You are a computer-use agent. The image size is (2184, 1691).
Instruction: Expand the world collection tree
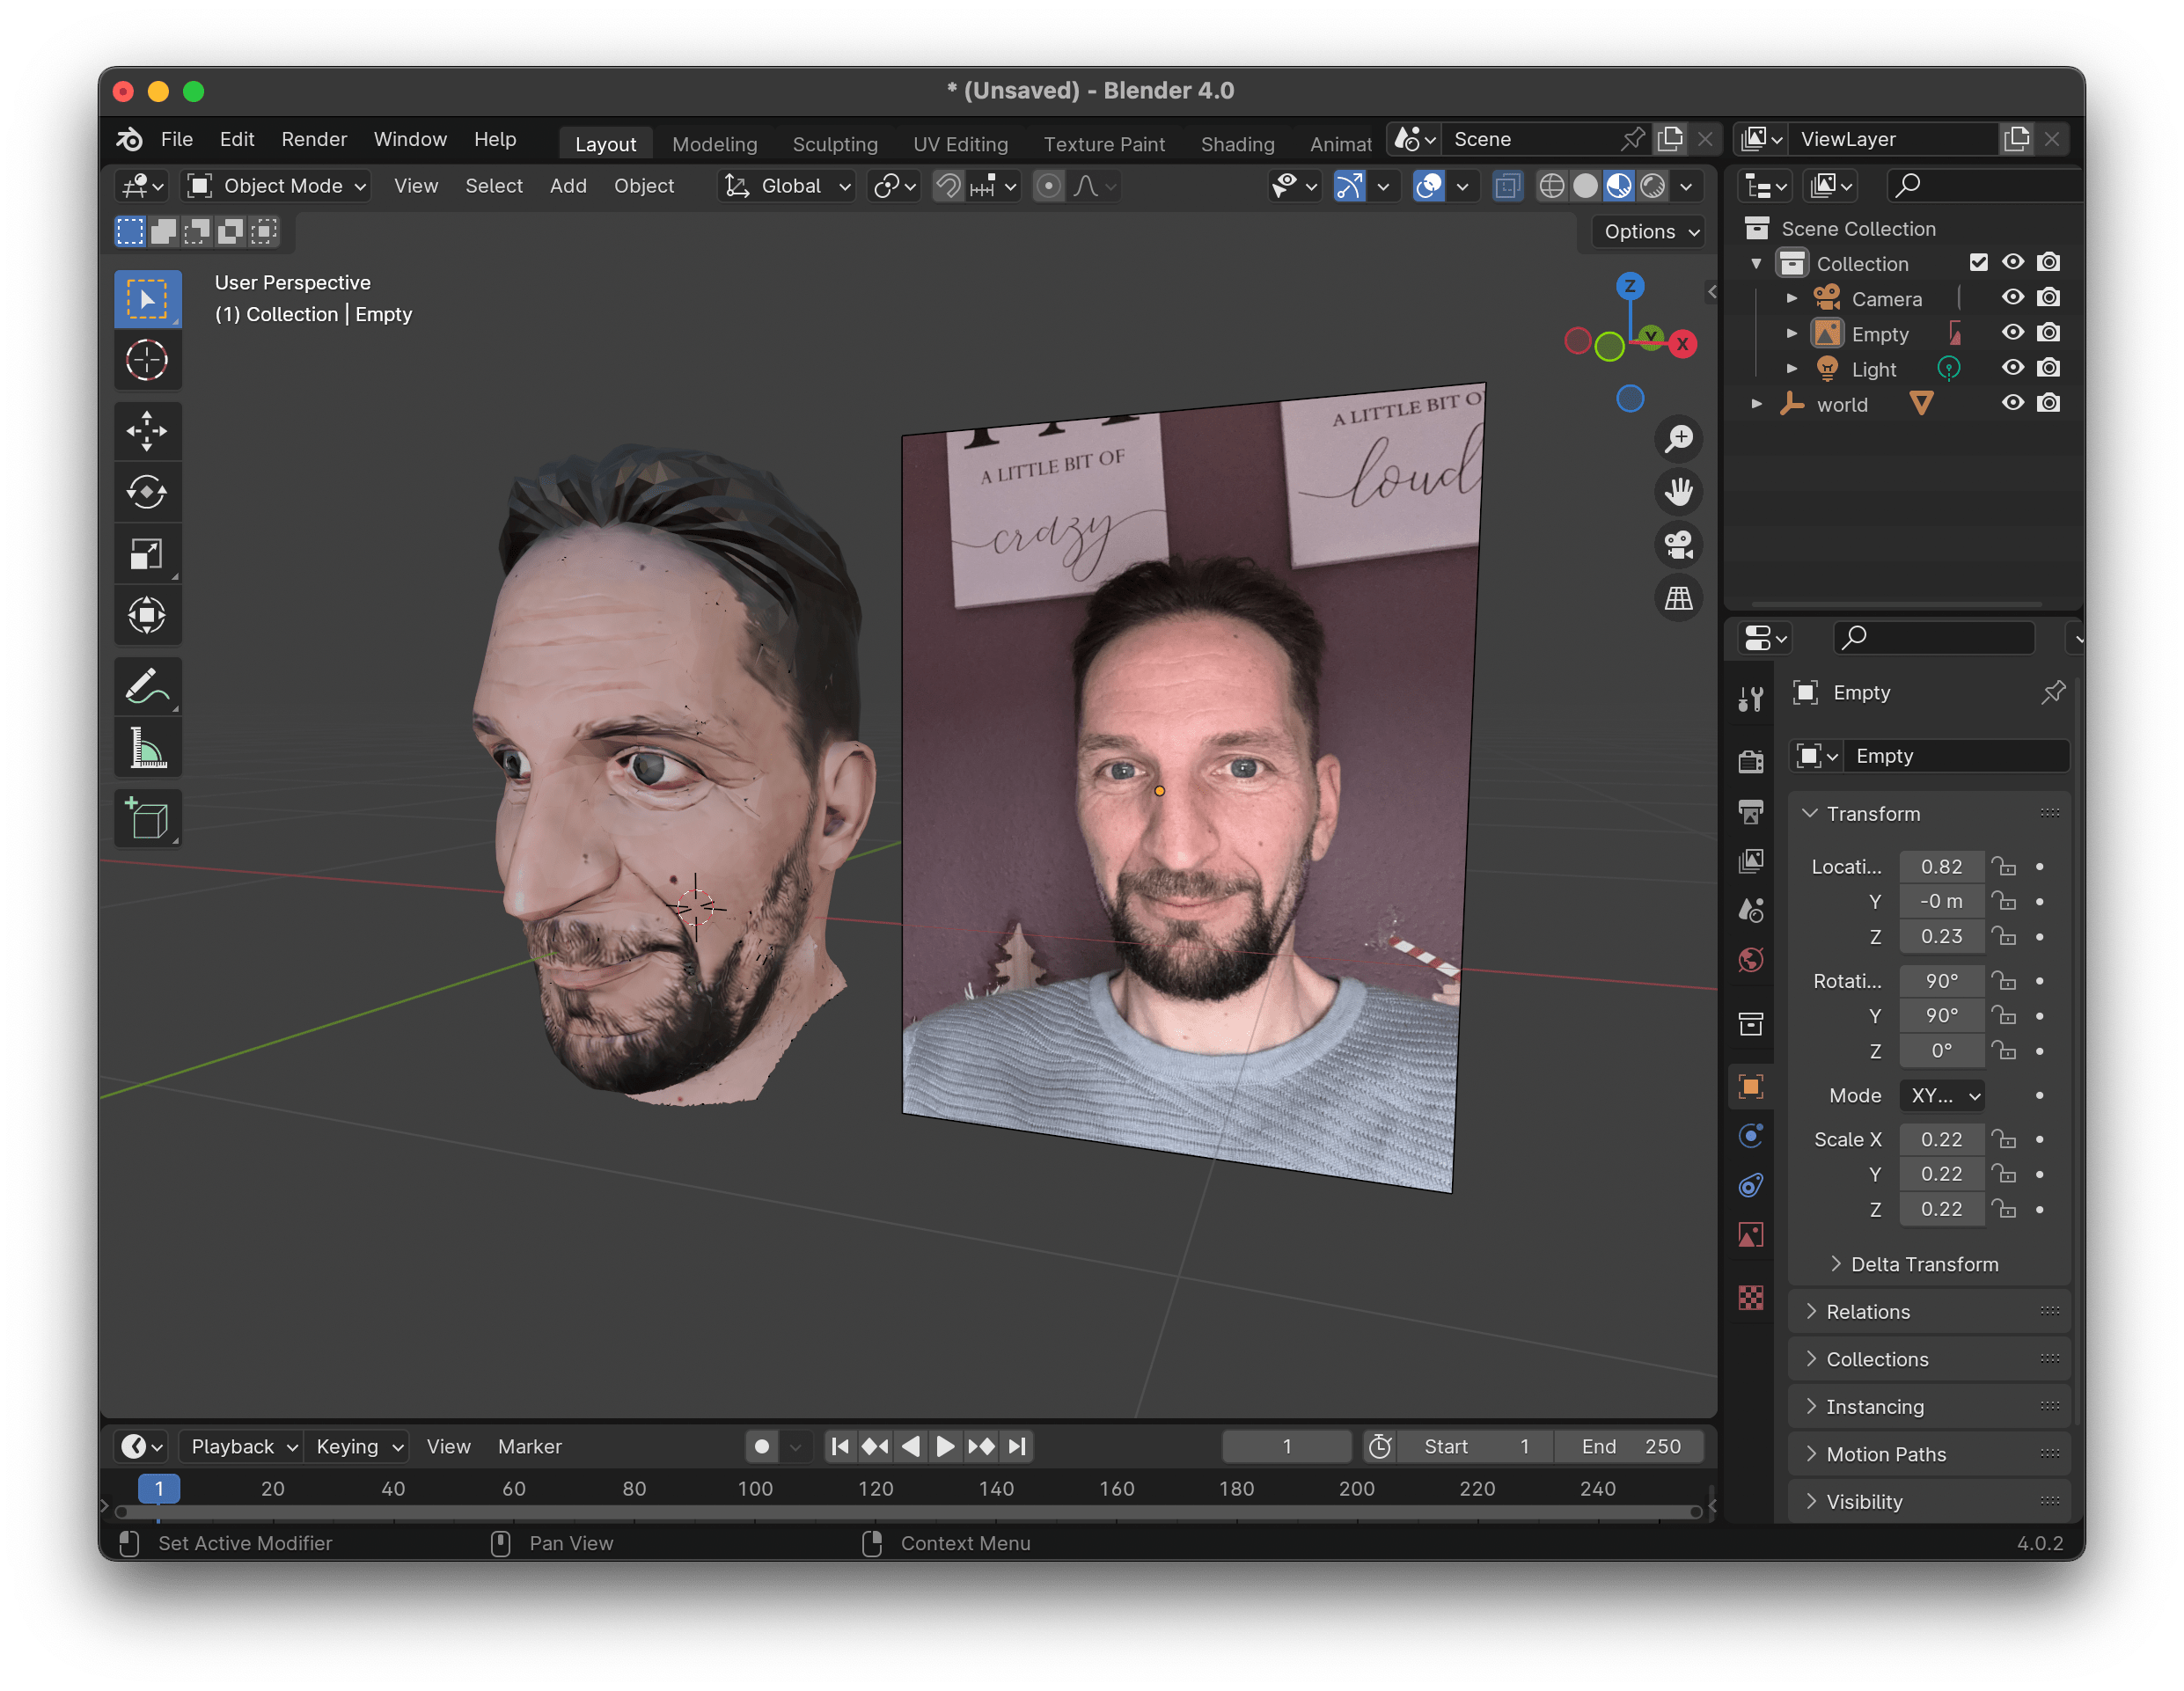(1757, 404)
